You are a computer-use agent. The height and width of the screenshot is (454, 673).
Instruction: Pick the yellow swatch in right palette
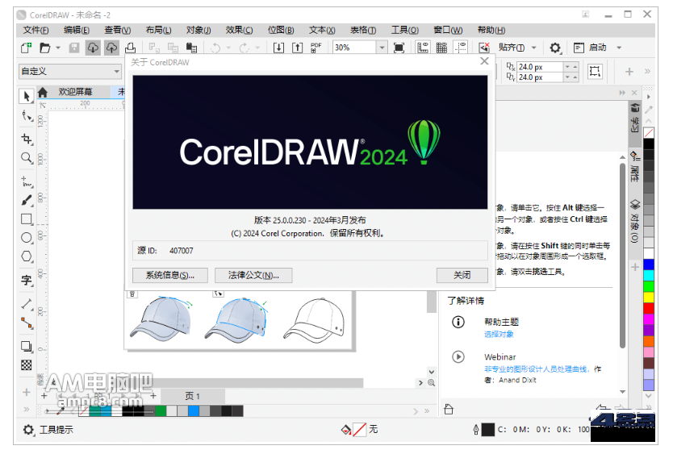click(x=649, y=297)
